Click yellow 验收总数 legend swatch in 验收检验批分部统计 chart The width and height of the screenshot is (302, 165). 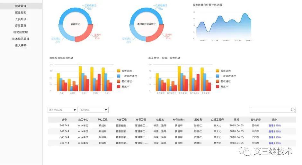click(x=119, y=71)
